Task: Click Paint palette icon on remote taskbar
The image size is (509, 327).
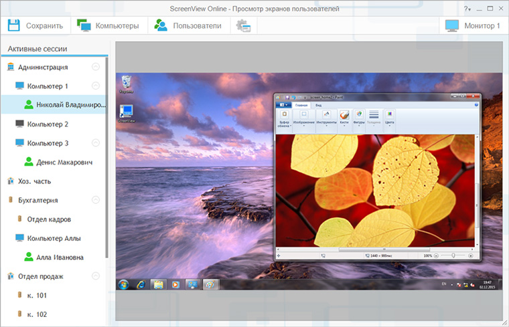Action: click(x=210, y=285)
